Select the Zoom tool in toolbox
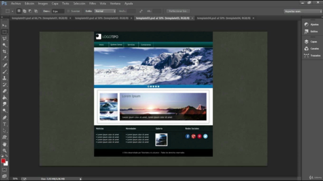Image resolution: width=323 pixels, height=181 pixels. point(5,151)
